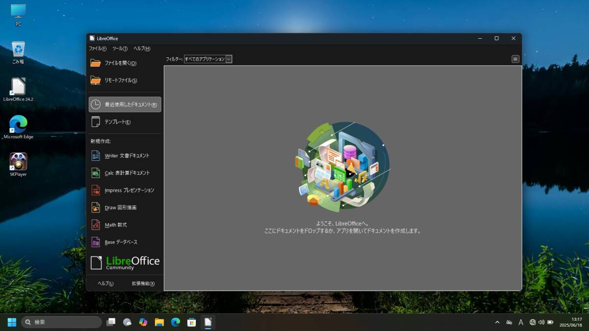Close the LibreOffice window
Viewport: 589px width, 331px height.
point(513,38)
